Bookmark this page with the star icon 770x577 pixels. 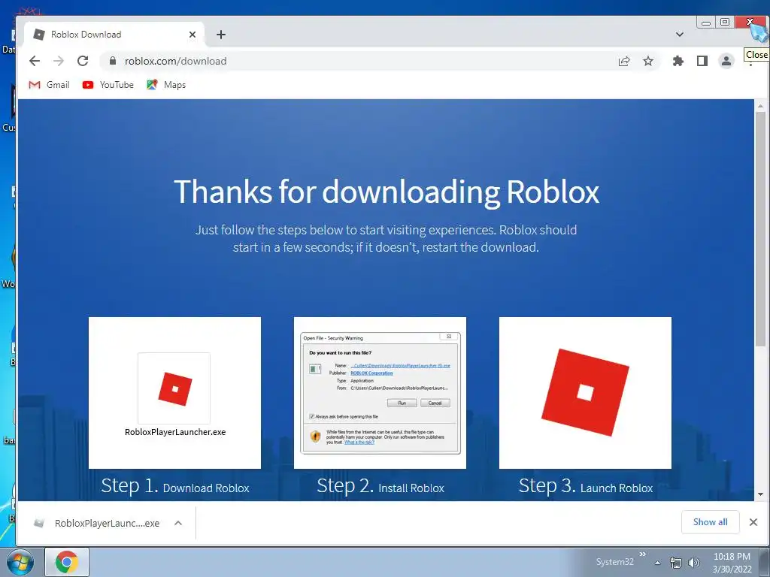point(648,61)
